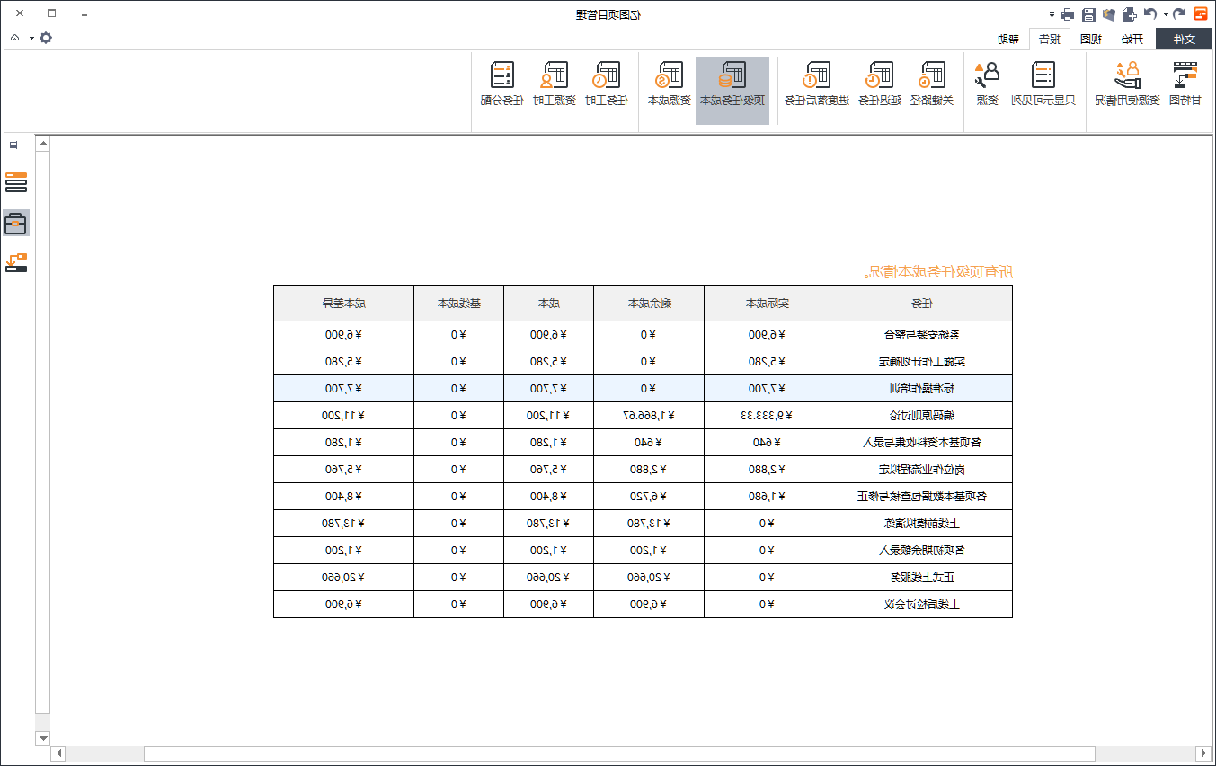Click the undo arrow beside the app logo
Screen dimensions: 1216x766
(1179, 13)
